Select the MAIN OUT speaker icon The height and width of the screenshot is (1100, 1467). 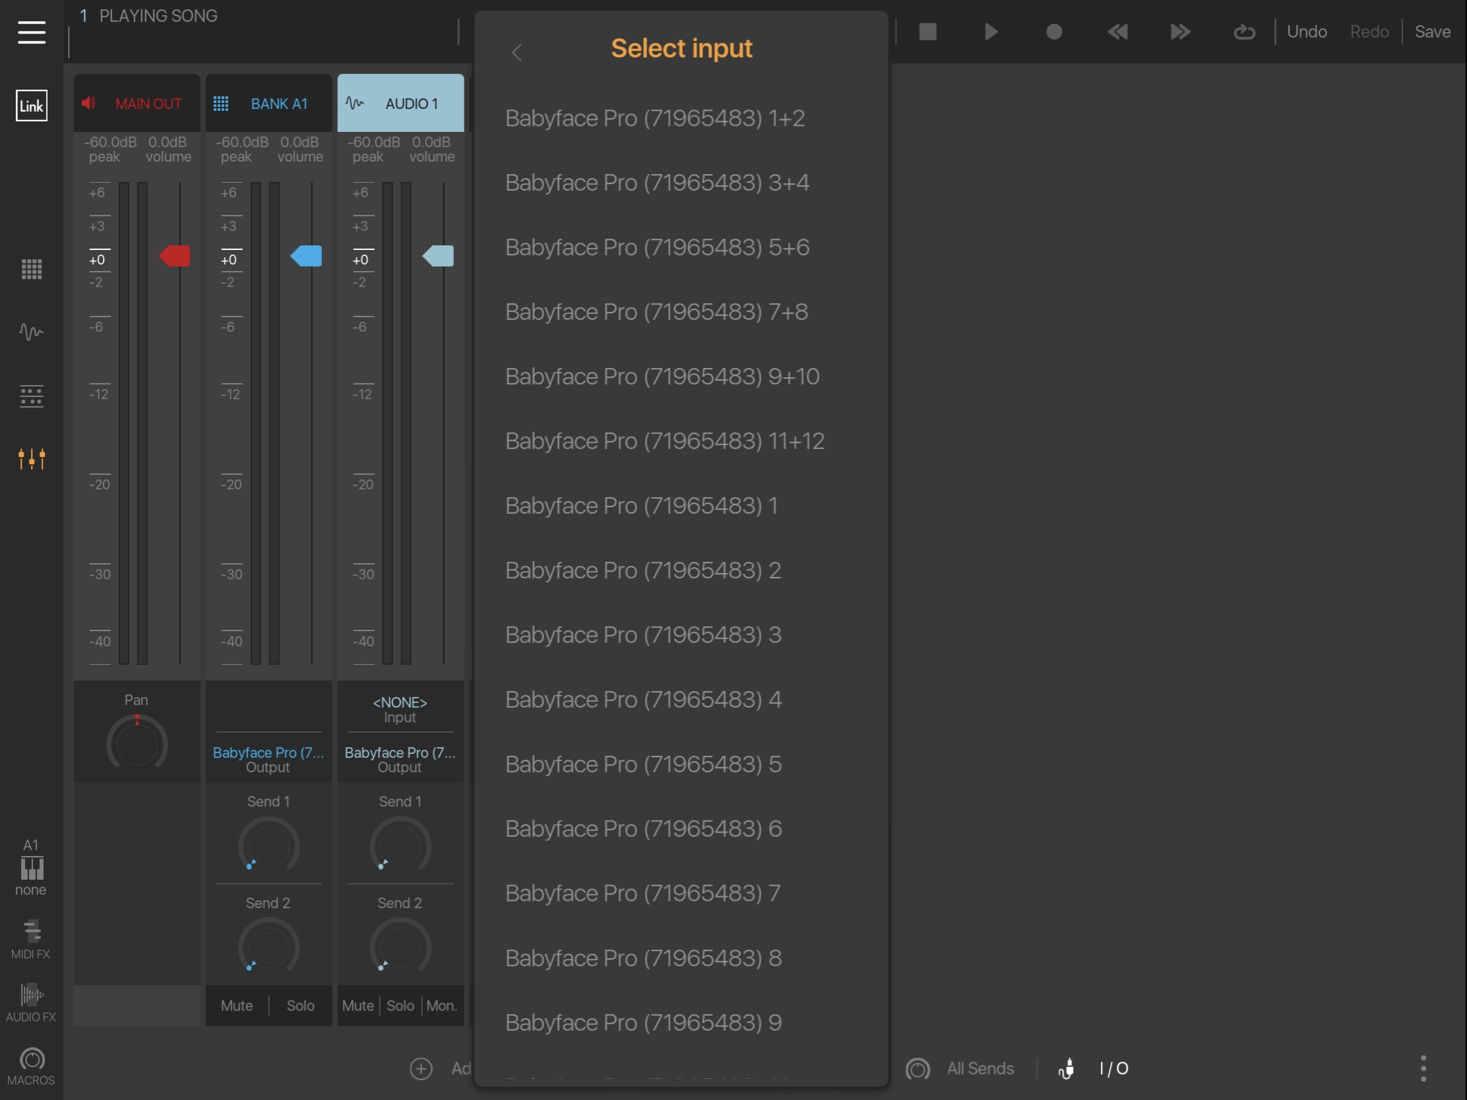(89, 103)
